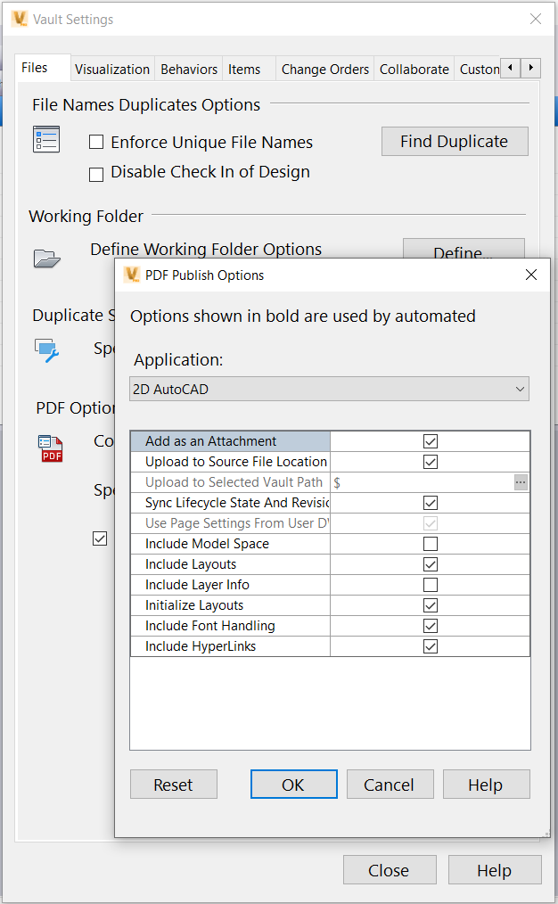Viewport: 558px width, 904px height.
Task: Click the red PDF file icon
Action: pyautogui.click(x=51, y=450)
